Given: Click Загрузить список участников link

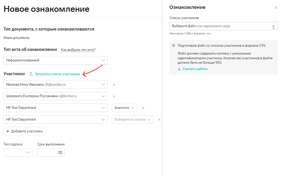Looking at the screenshot, I should (57, 74).
